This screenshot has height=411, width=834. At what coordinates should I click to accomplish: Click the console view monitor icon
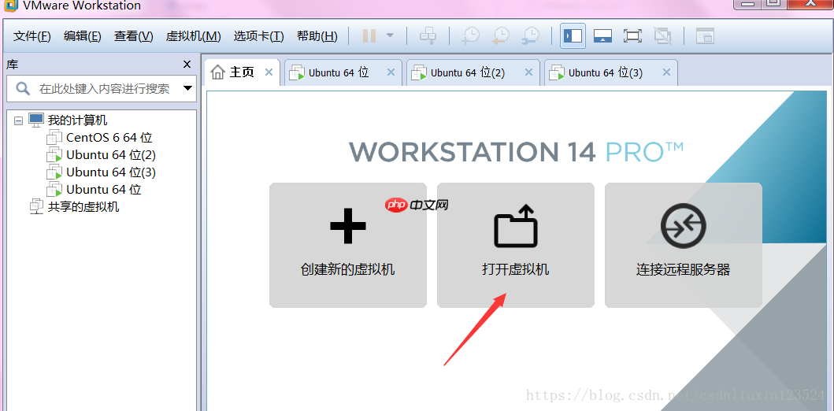pyautogui.click(x=602, y=36)
